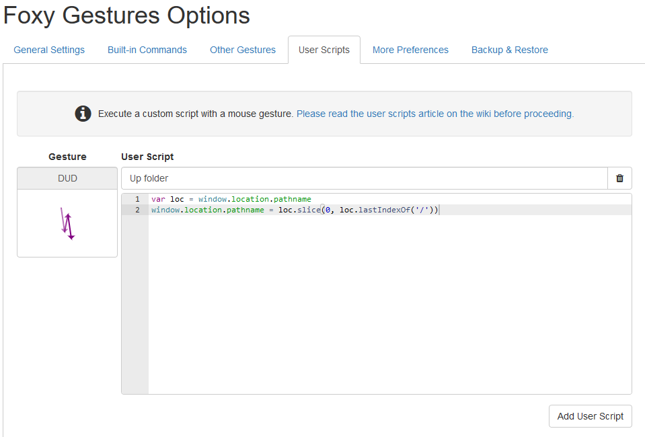This screenshot has height=437, width=645.
Task: Go to the Other Gestures tab
Action: (x=243, y=50)
